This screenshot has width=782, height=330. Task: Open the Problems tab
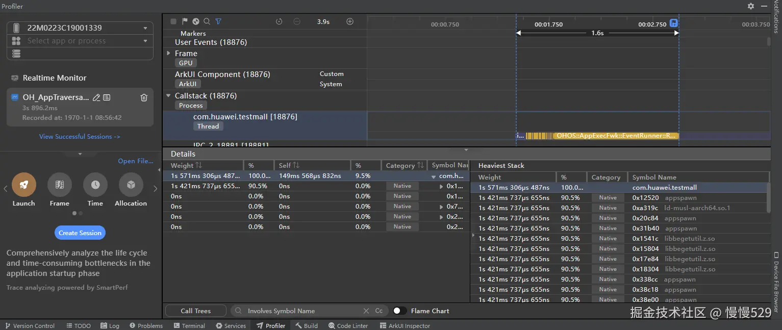[146, 325]
